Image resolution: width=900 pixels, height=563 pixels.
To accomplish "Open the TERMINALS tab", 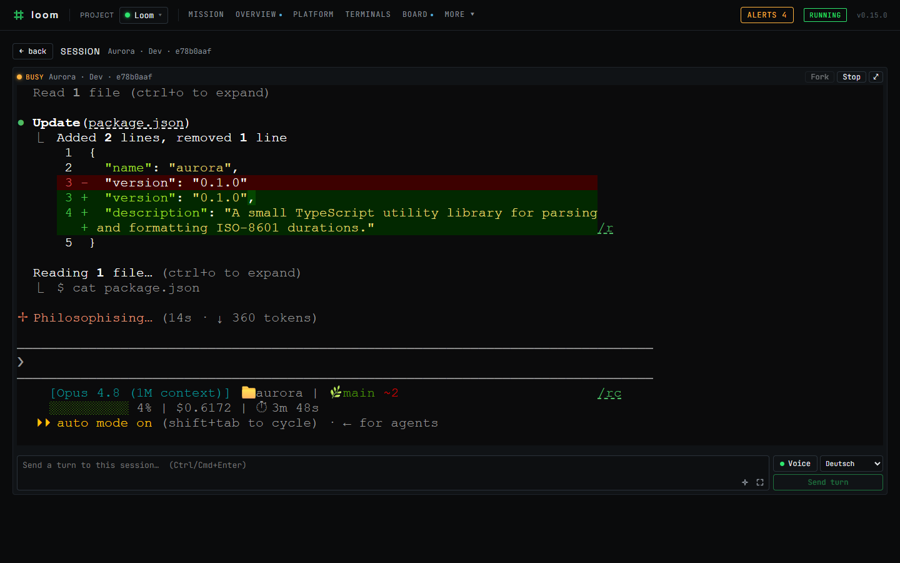I will [x=368, y=14].
